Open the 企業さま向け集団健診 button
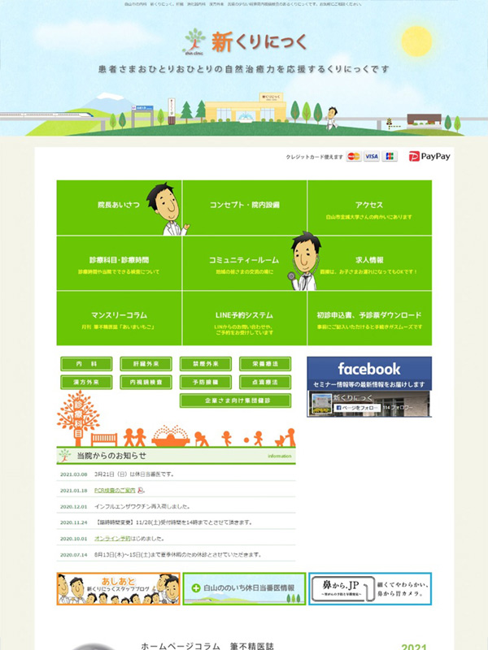 [235, 401]
